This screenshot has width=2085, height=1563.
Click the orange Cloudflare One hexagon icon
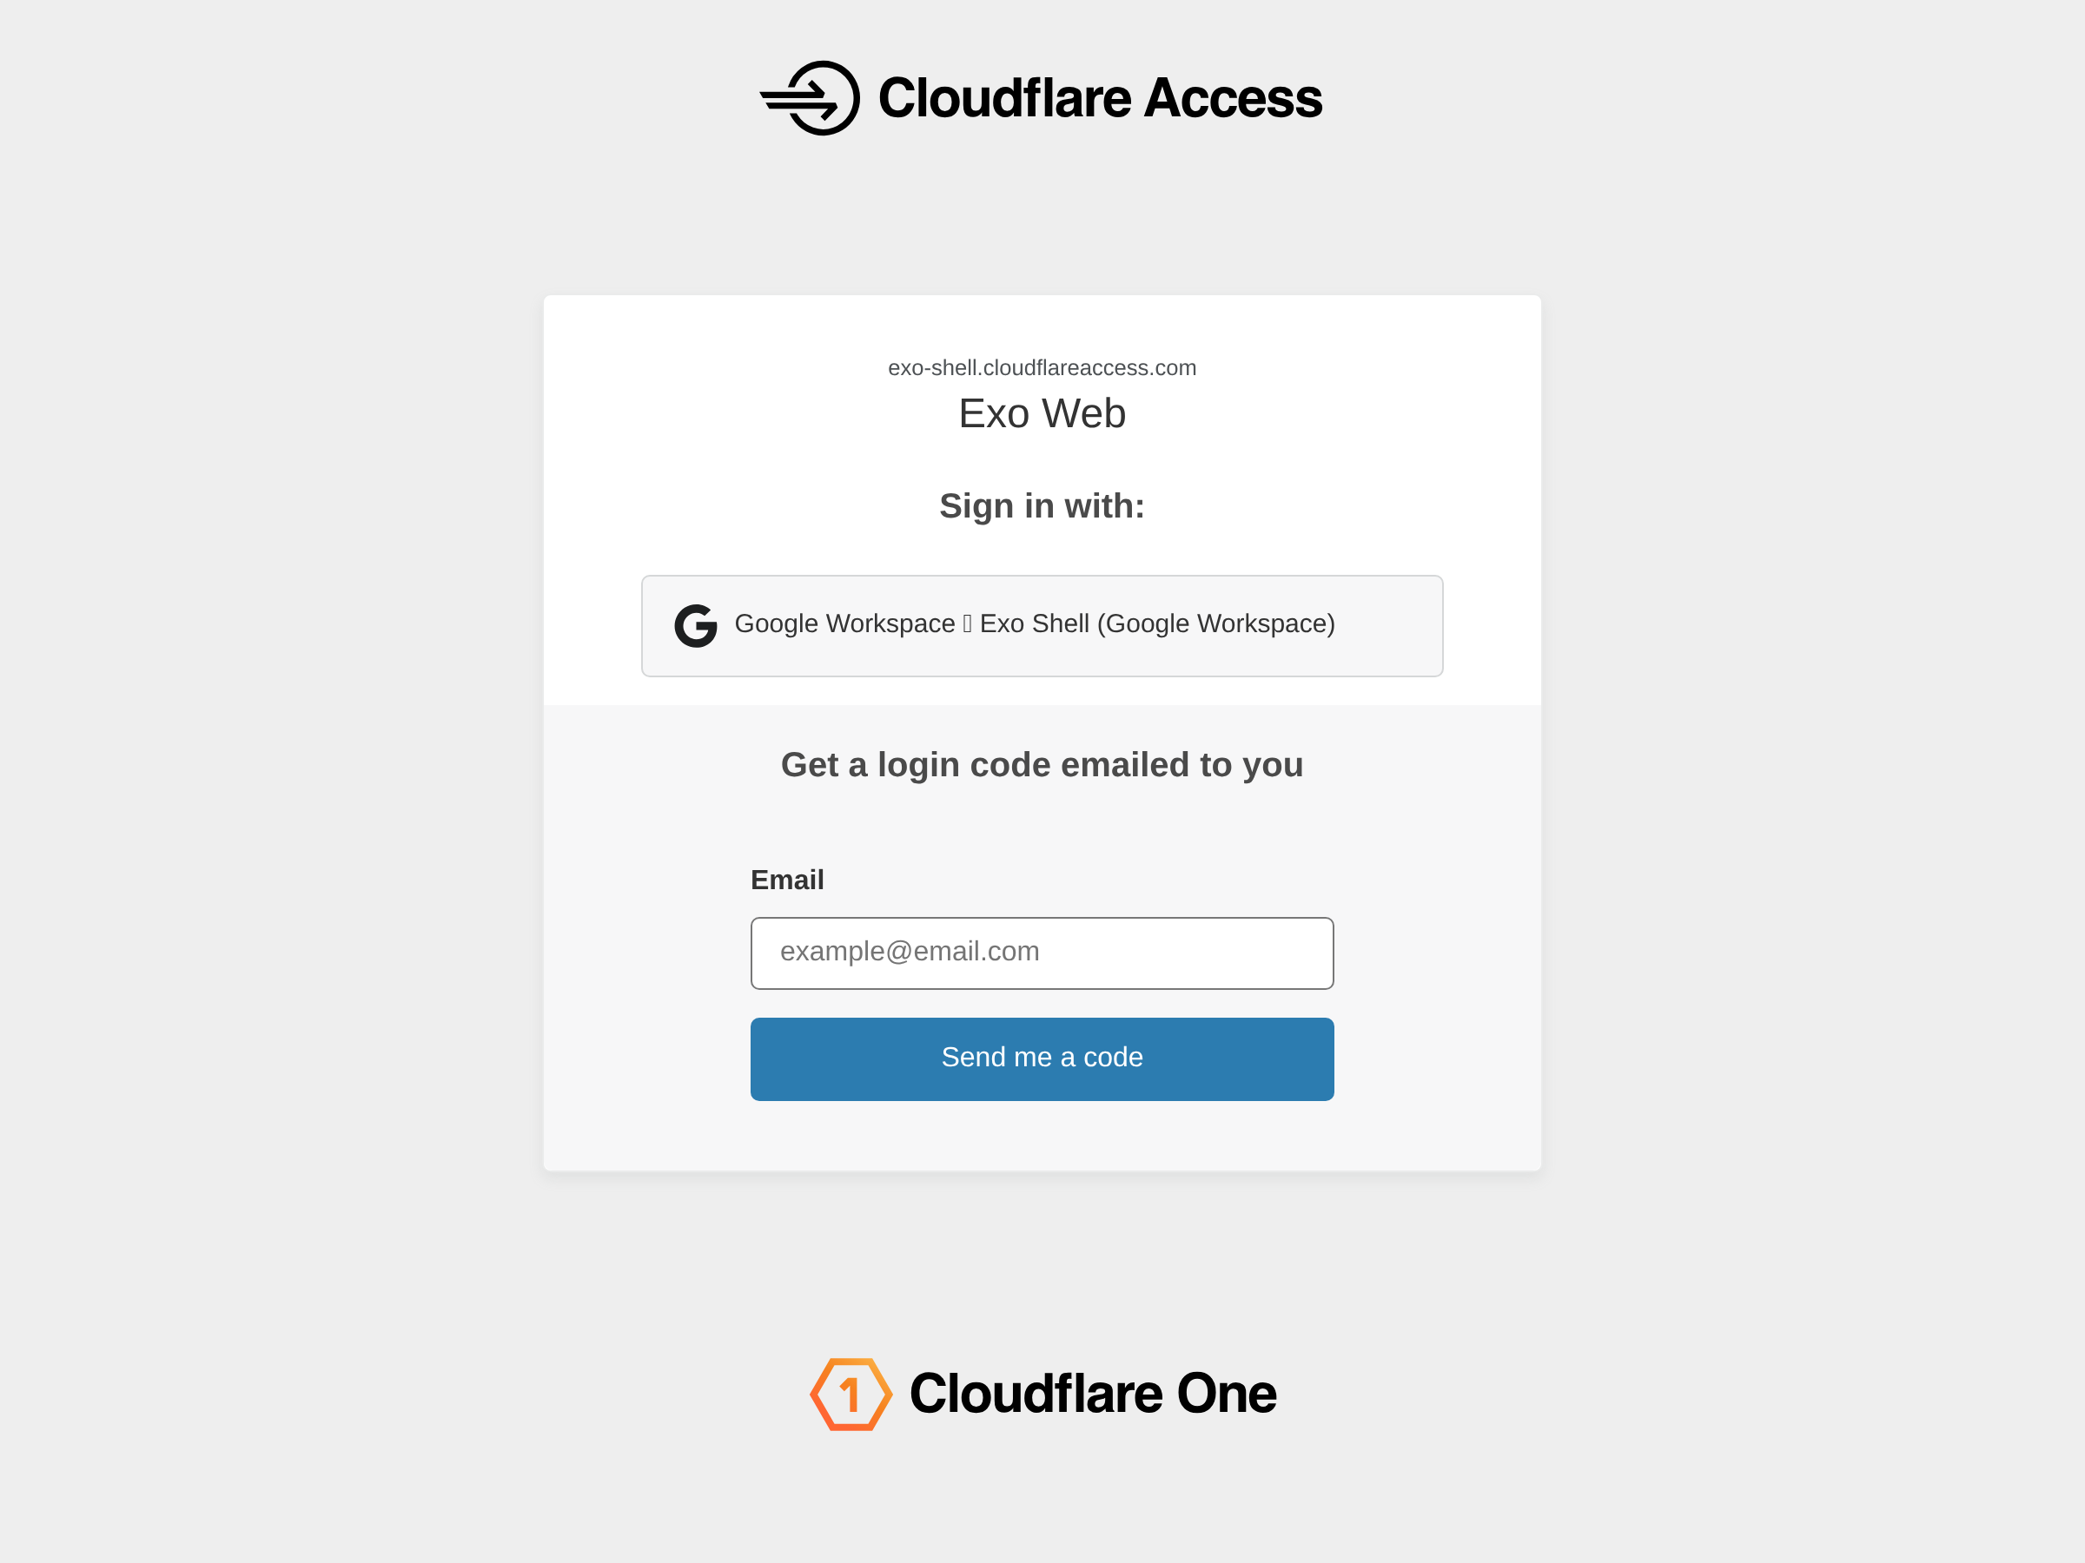pos(851,1395)
